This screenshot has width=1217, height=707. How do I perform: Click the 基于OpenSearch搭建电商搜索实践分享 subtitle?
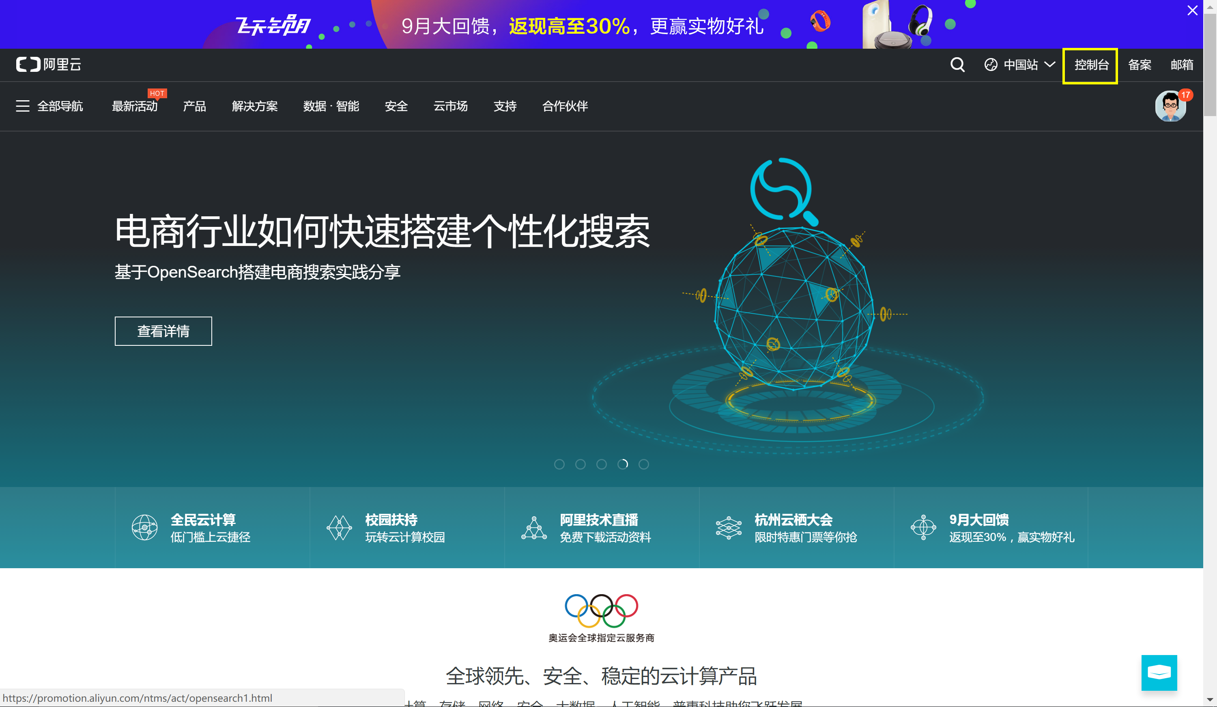point(258,272)
